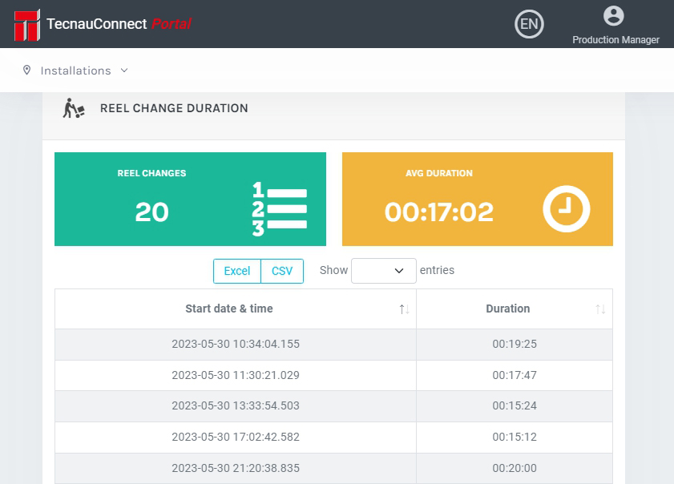Click the EN language selector icon
This screenshot has width=674, height=484.
[x=529, y=24]
